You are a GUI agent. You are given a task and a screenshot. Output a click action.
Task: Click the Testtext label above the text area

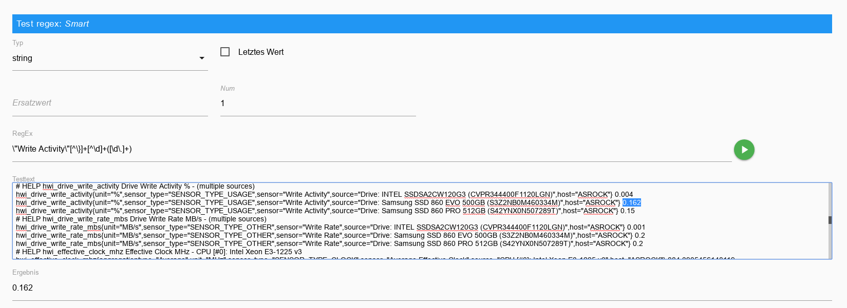[24, 179]
